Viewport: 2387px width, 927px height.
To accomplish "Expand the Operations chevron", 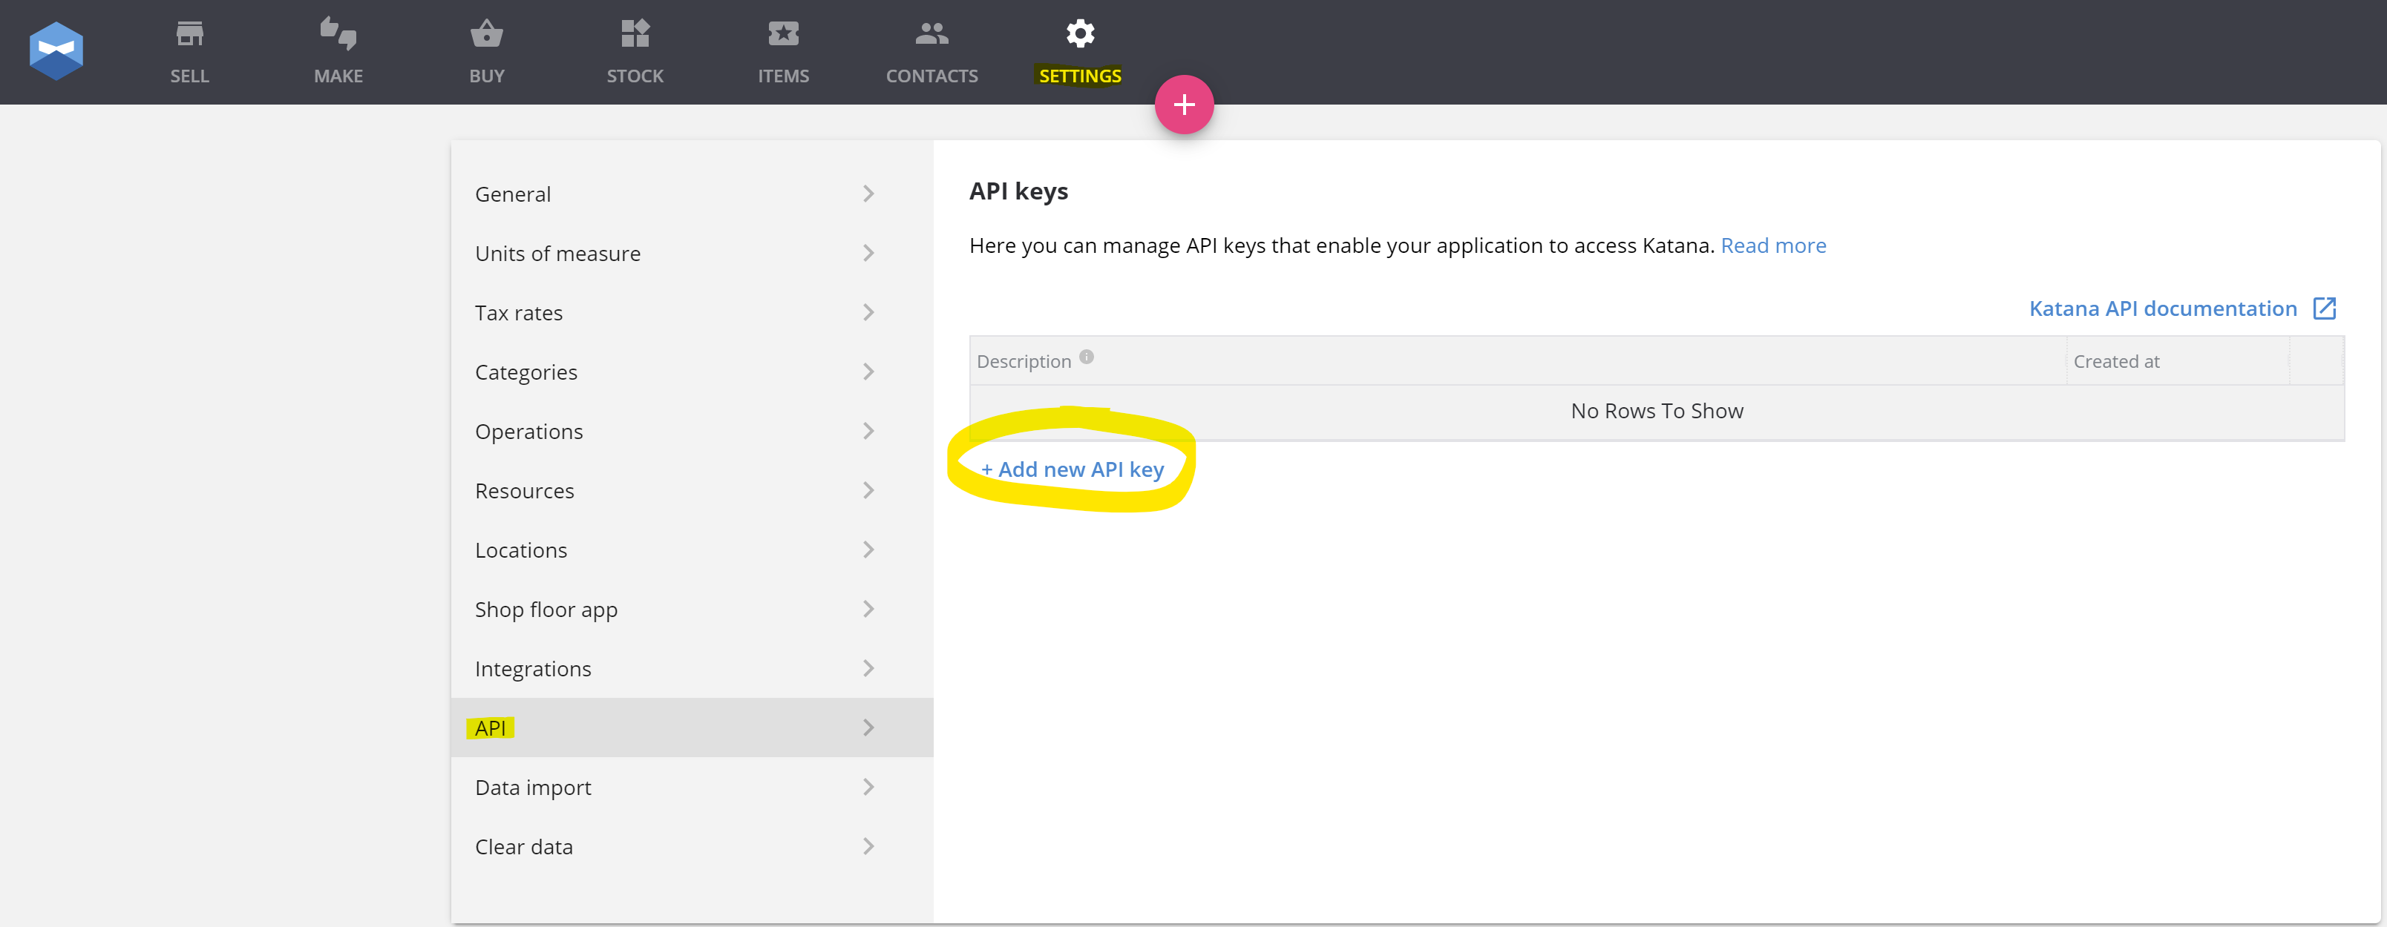I will click(x=868, y=431).
